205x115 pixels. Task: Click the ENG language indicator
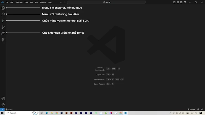tap(187, 113)
